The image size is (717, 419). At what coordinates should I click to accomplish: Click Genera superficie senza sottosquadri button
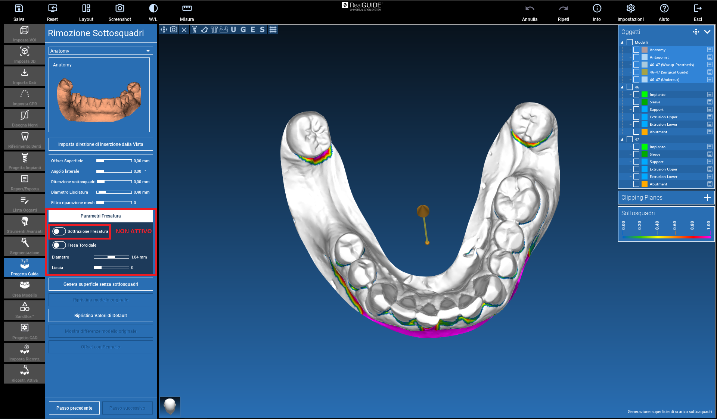point(100,284)
